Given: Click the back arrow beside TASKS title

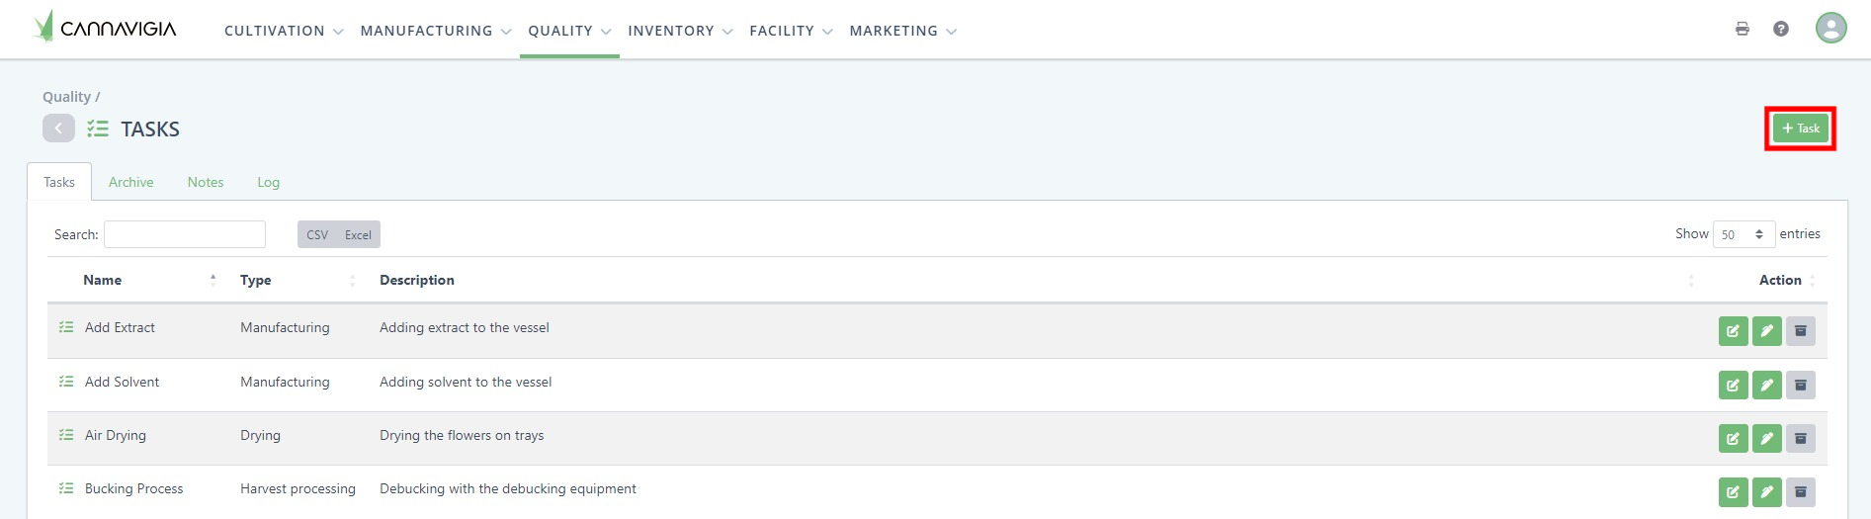Looking at the screenshot, I should [x=58, y=129].
